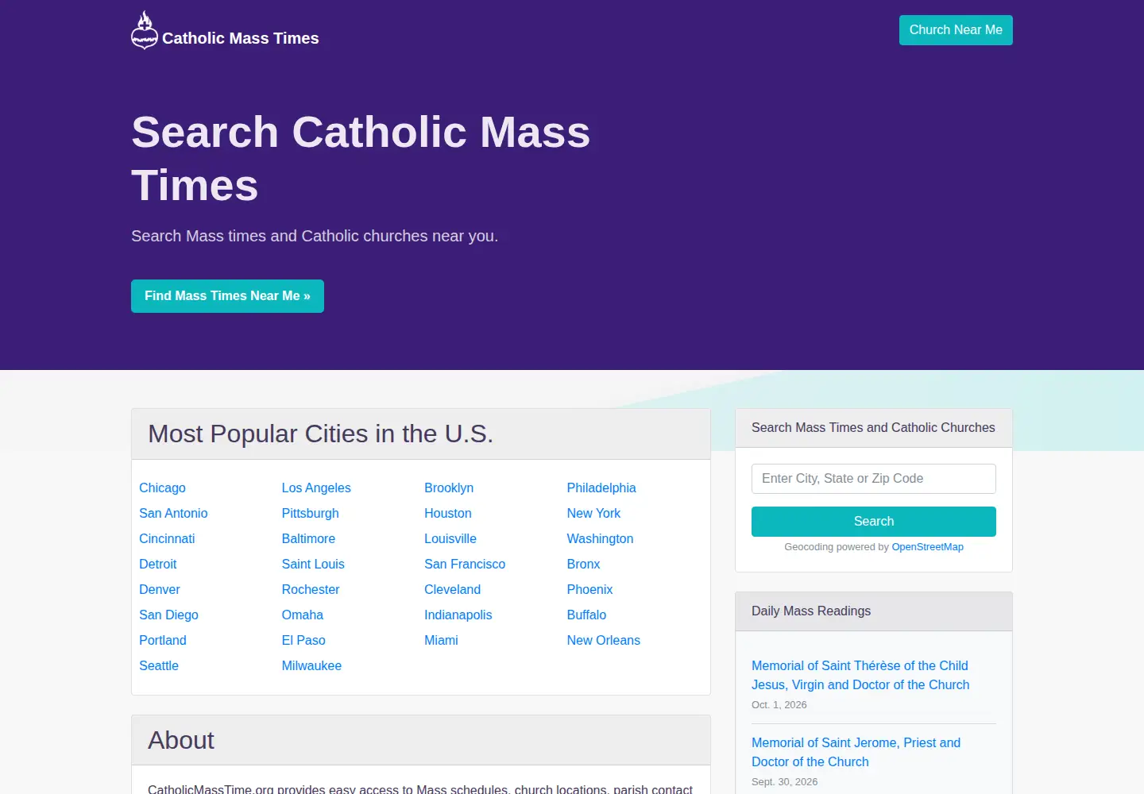Click the Sept. 30, 2026 date text

[x=785, y=782]
